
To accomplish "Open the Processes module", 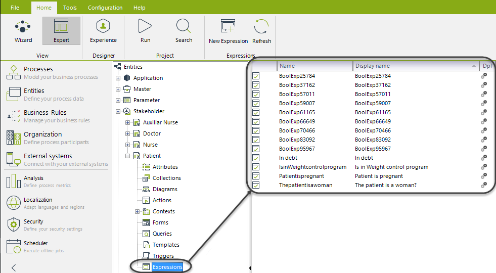I will coord(57,72).
